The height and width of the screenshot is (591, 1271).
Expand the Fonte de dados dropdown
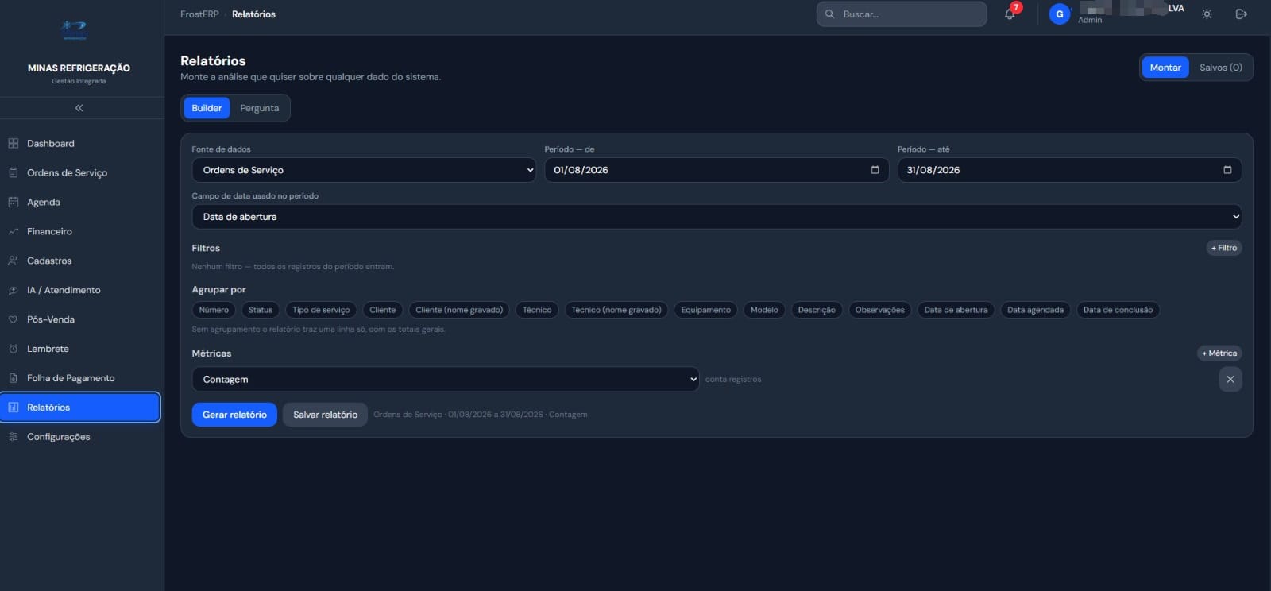[364, 170]
